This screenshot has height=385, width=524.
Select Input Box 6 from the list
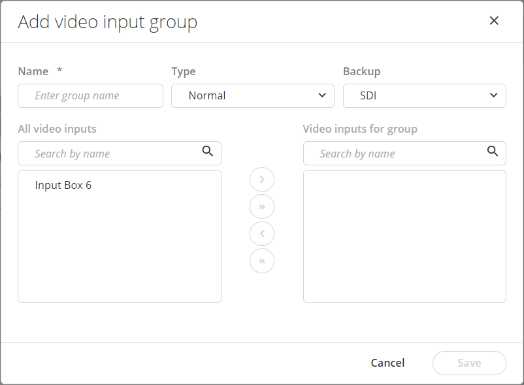point(63,185)
